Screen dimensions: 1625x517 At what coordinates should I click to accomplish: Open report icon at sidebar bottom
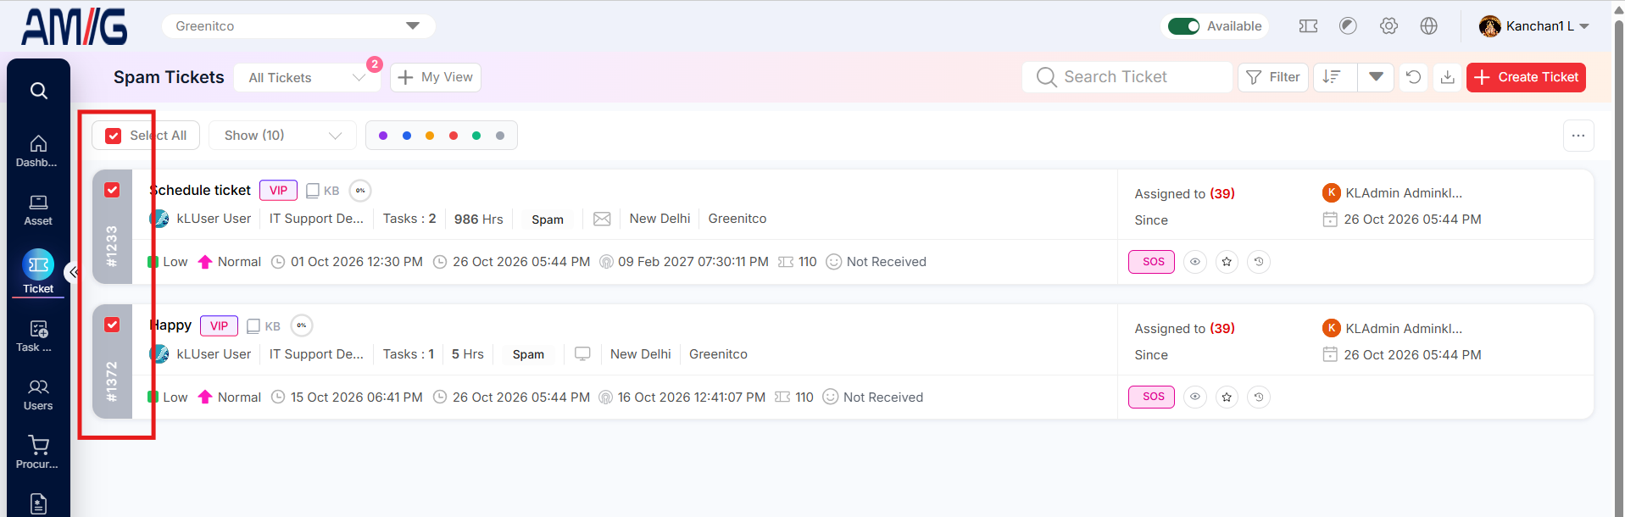point(38,503)
